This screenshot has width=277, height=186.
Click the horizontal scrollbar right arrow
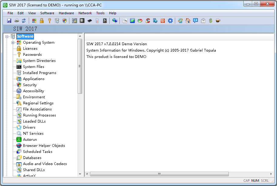[271, 174]
